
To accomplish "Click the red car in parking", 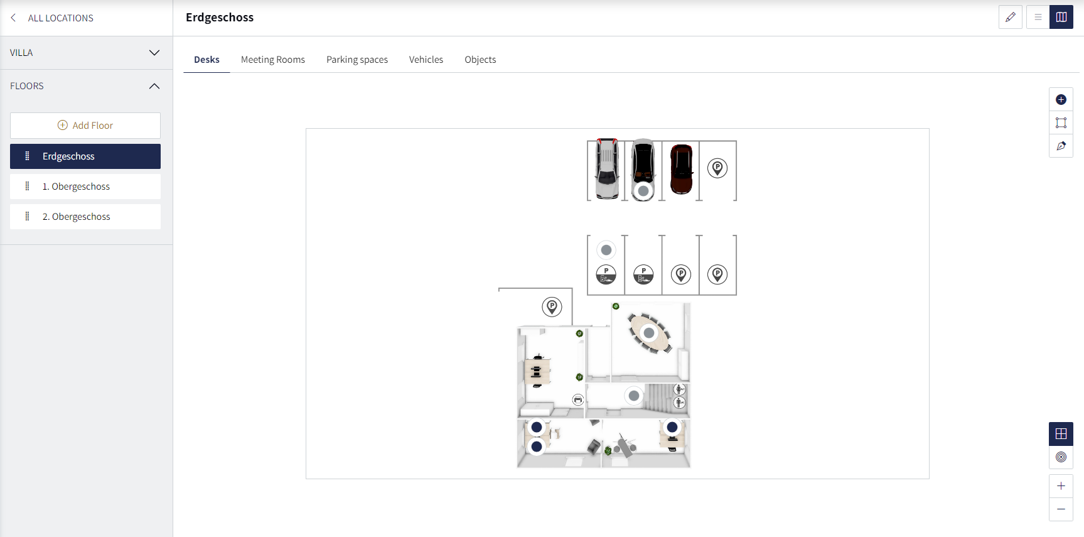I will (x=681, y=169).
